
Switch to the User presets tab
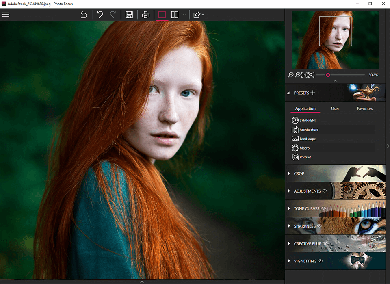(335, 108)
